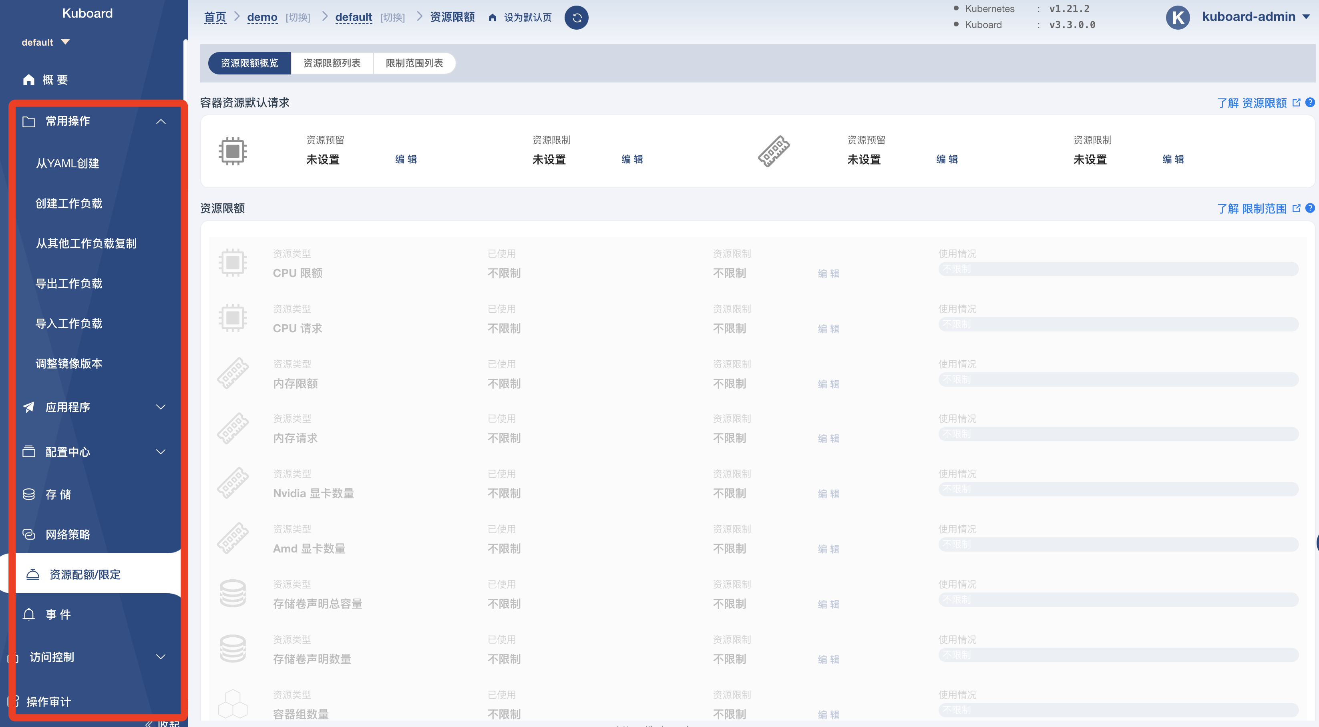Screen dimensions: 1319x727
Task: Open 从其他工作负载复制 in the sidebar
Action: (x=86, y=243)
